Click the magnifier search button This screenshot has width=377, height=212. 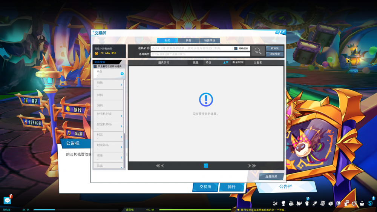click(x=258, y=51)
